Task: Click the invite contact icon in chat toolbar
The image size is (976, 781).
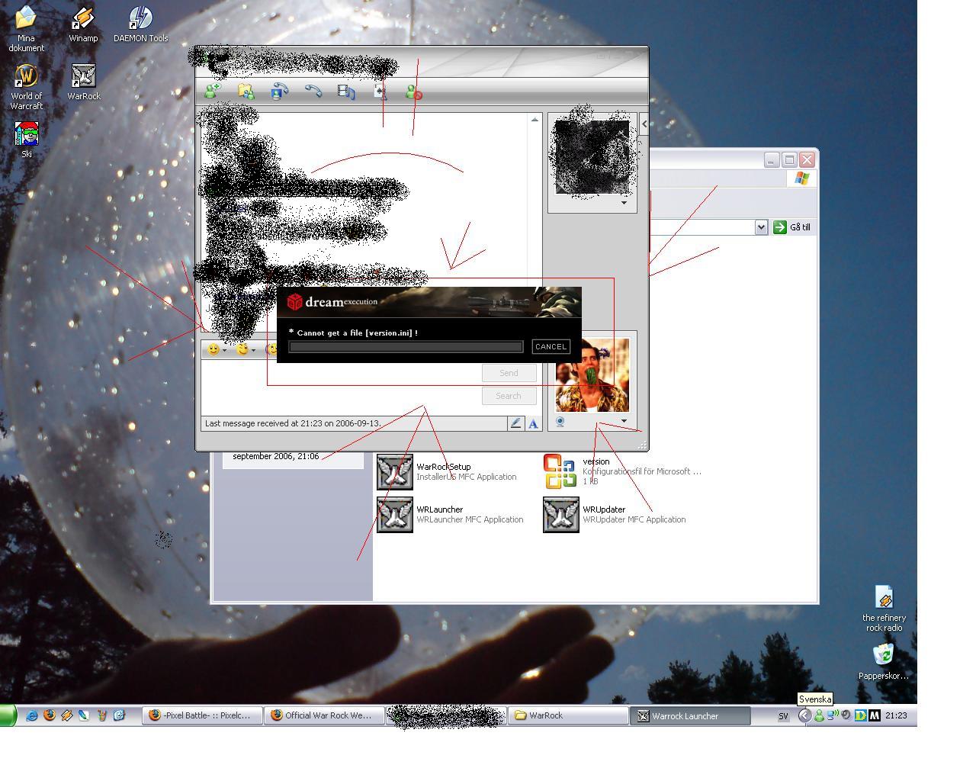Action: 212,92
